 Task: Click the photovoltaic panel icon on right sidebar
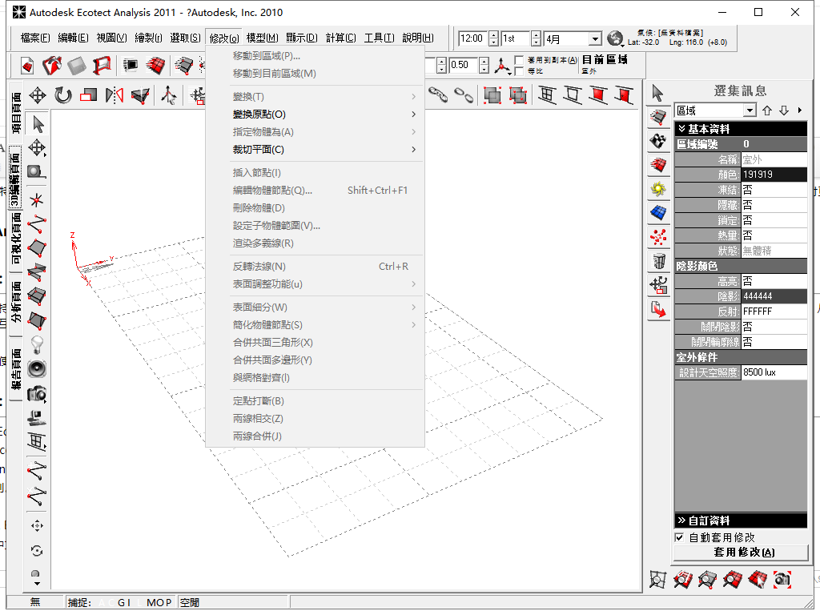pos(658,213)
